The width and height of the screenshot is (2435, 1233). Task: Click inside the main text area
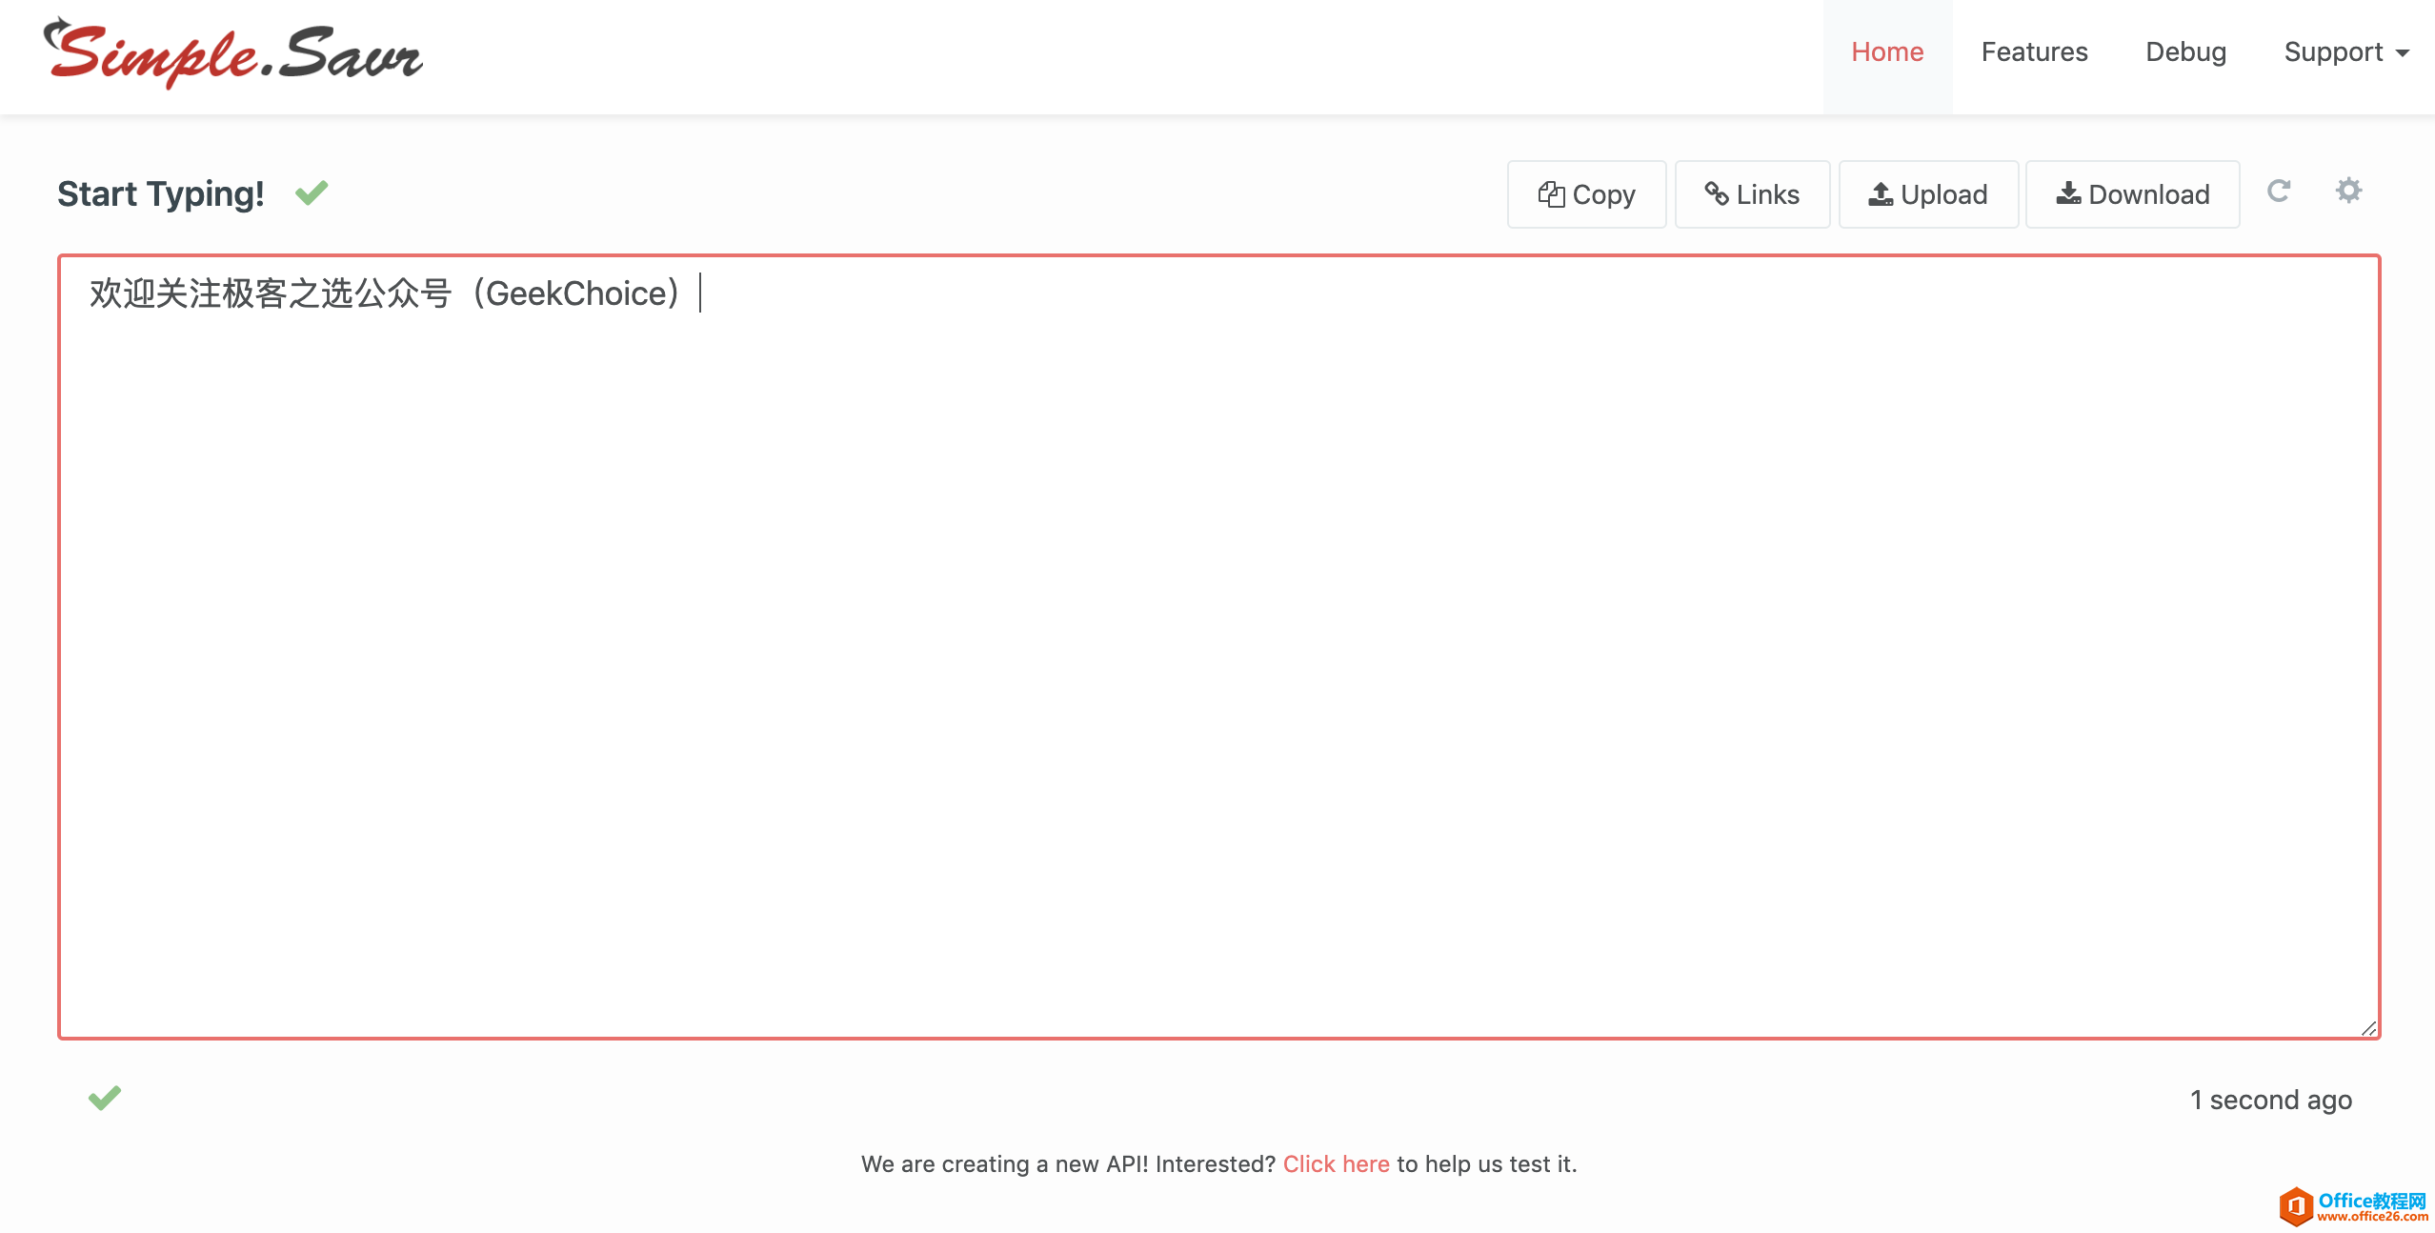(x=1217, y=648)
